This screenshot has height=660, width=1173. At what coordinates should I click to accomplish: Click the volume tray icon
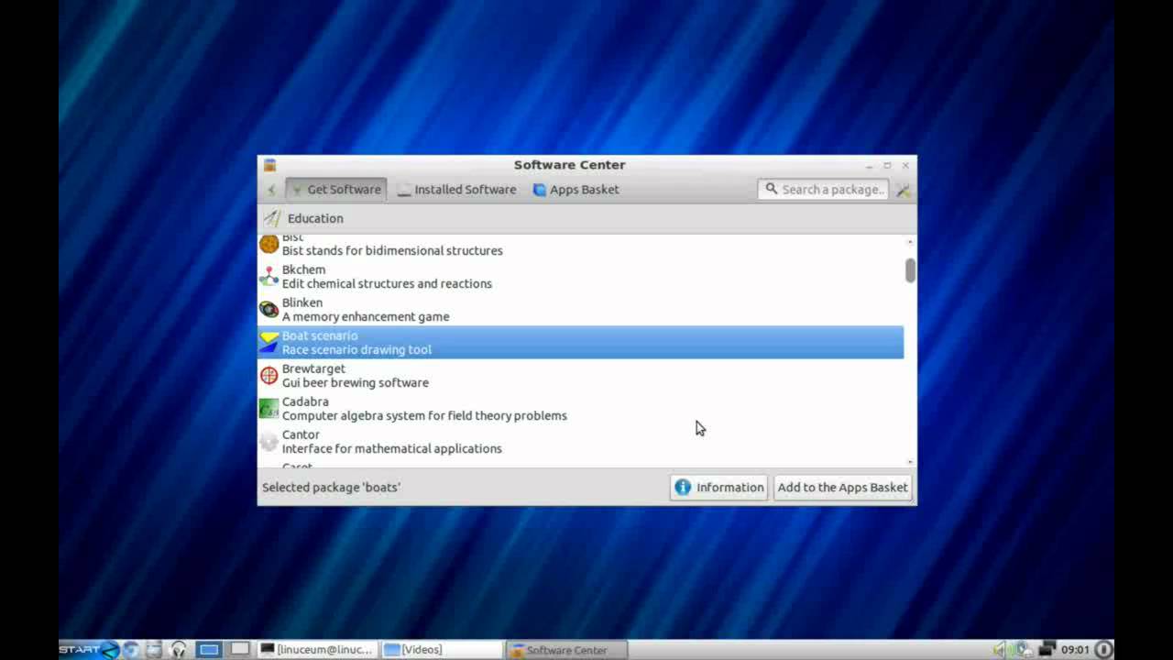(999, 649)
